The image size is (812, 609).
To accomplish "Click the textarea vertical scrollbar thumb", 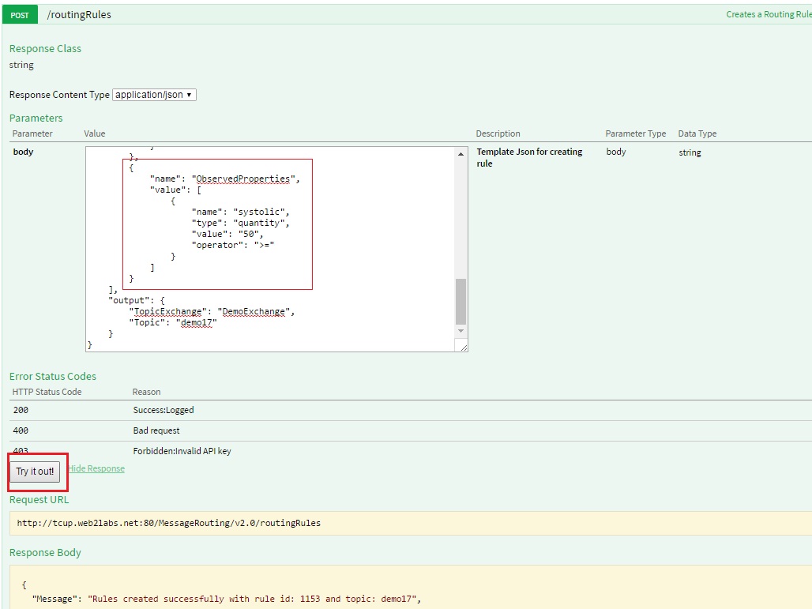I will 461,302.
